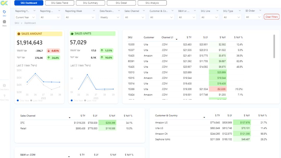Click the $1,914,643 sales amount value
This screenshot has width=281, height=158.
click(x=30, y=42)
